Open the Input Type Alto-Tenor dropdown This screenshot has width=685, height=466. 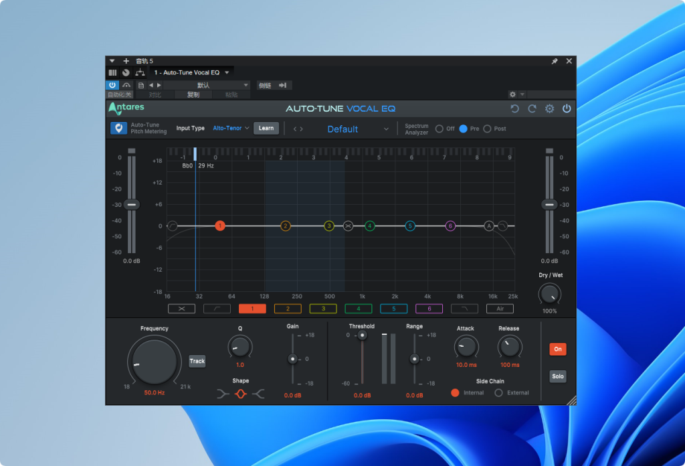coord(231,128)
